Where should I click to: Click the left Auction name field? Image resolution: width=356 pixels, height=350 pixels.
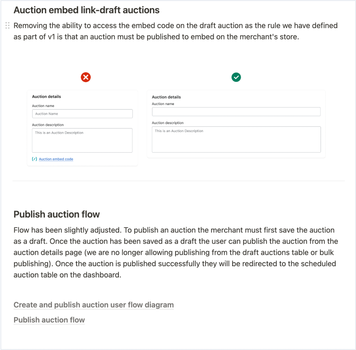coord(82,114)
